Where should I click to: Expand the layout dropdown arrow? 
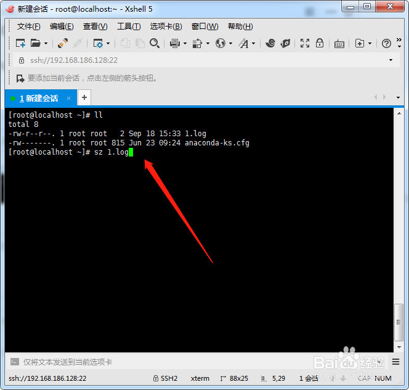point(370,43)
